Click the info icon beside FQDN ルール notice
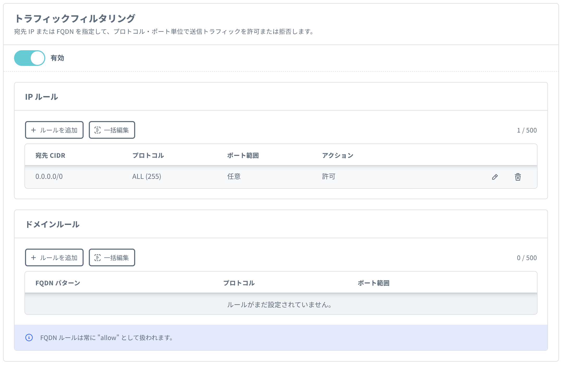The image size is (561, 365). (x=29, y=338)
